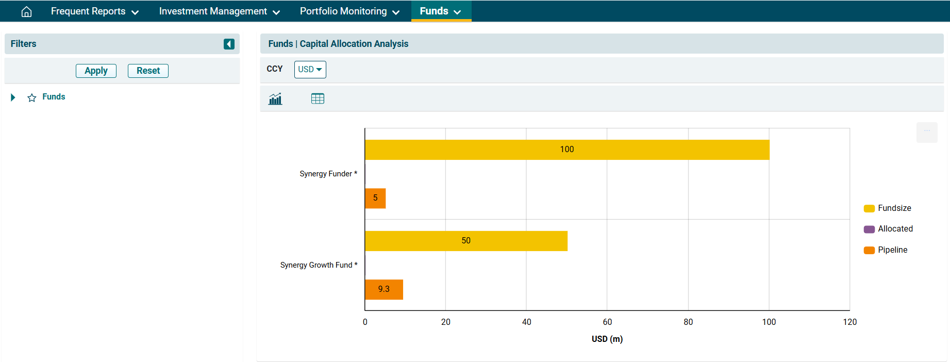The image size is (950, 362).
Task: Open Portfolio Monitoring menu
Action: [x=349, y=11]
